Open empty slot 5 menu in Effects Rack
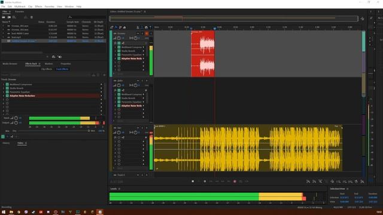This screenshot has height=215, width=383. pyautogui.click(x=101, y=100)
